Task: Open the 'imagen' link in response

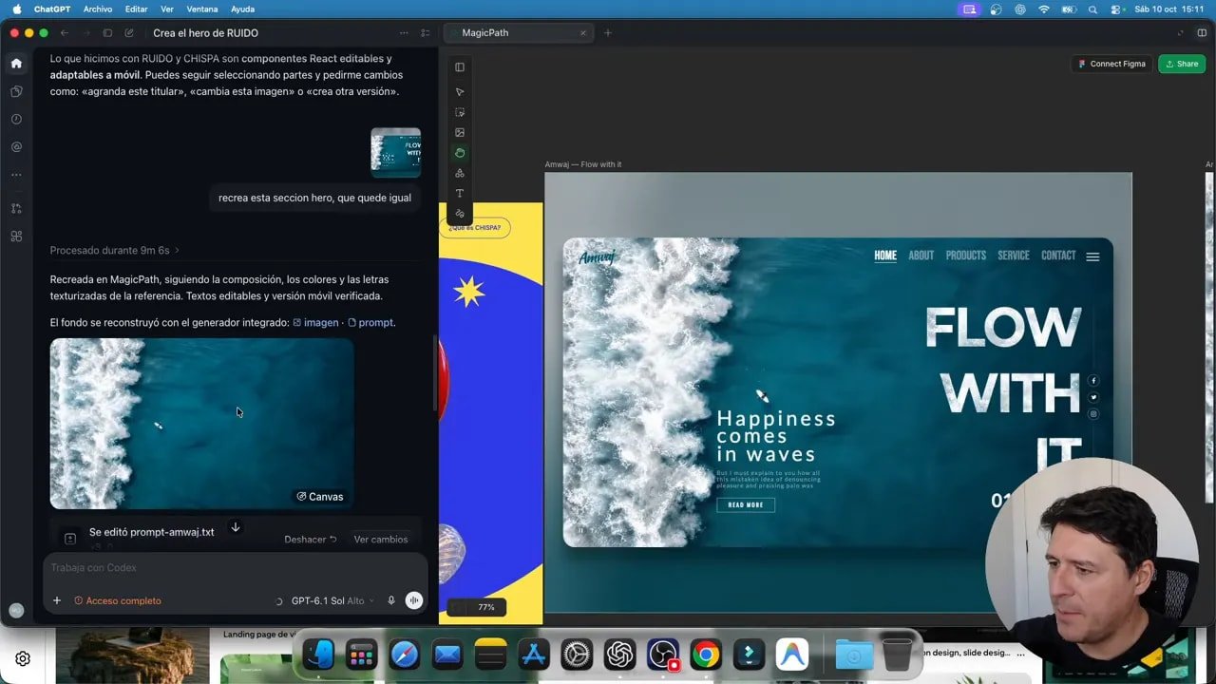Action: click(315, 323)
